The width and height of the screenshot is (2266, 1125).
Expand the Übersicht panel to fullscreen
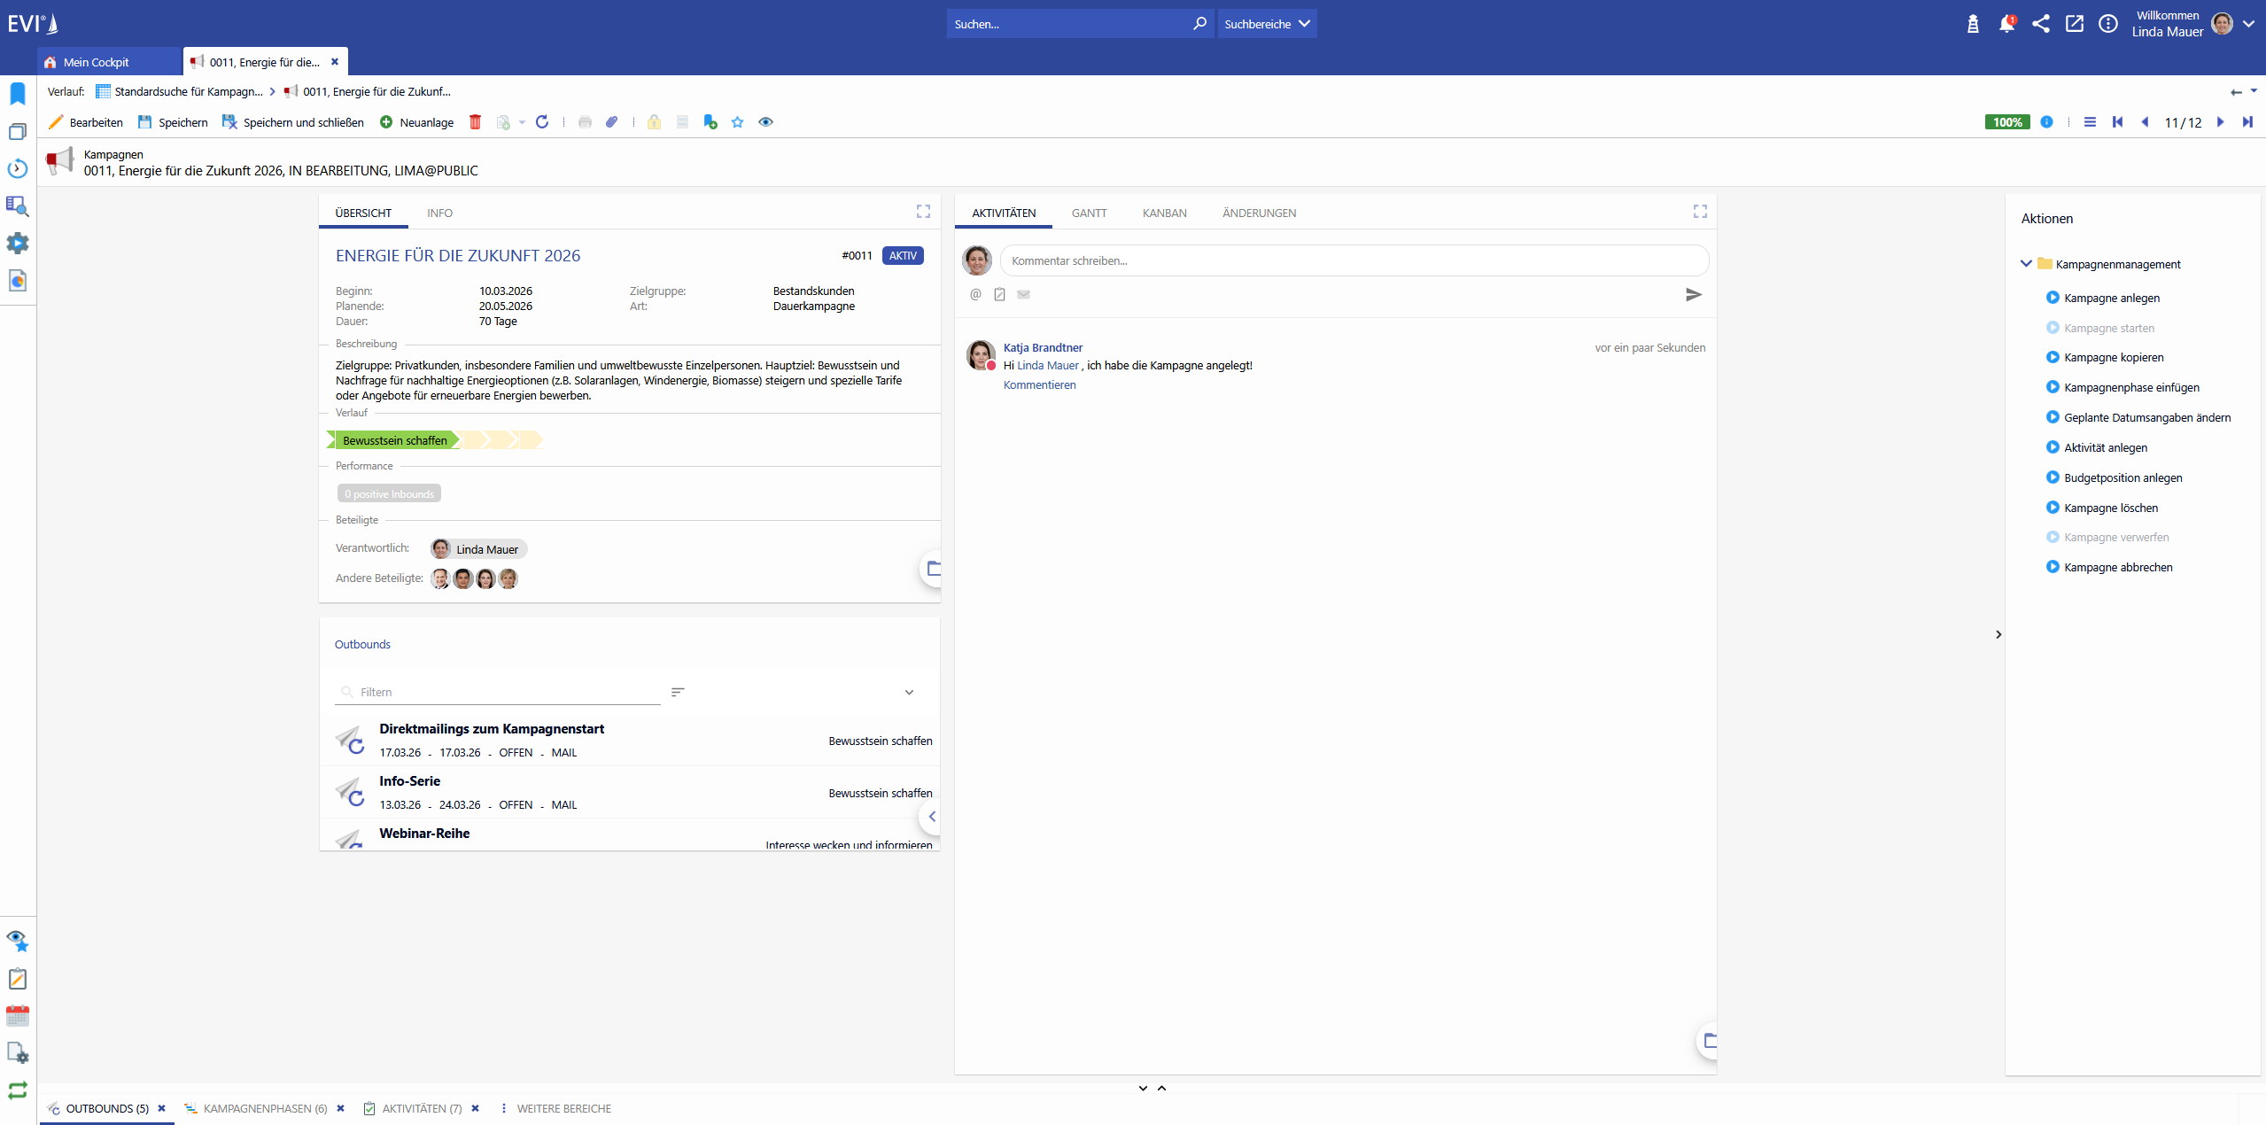[x=923, y=211]
